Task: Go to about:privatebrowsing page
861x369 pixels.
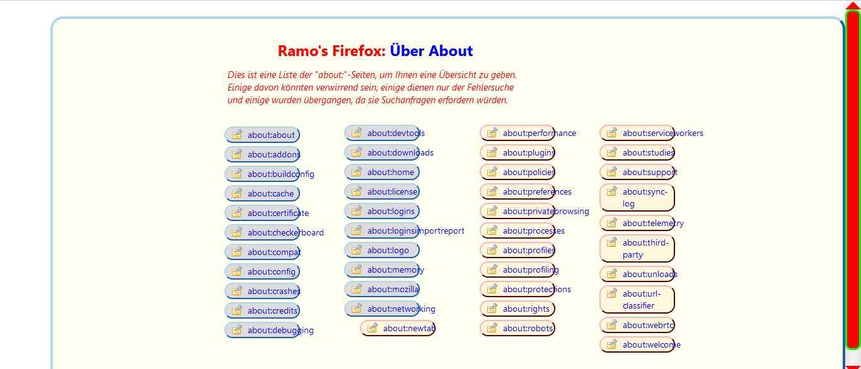Action: click(x=546, y=212)
